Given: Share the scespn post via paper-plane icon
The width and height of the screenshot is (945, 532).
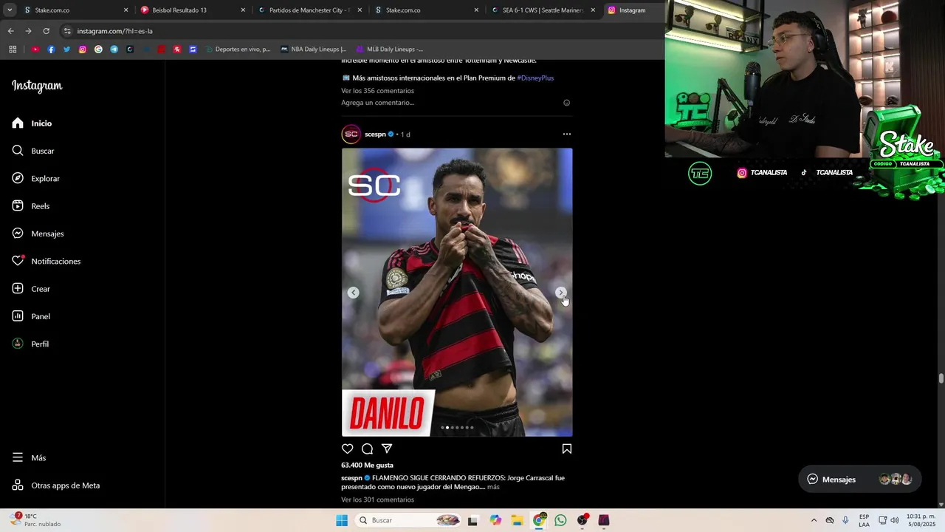Looking at the screenshot, I should [387, 449].
